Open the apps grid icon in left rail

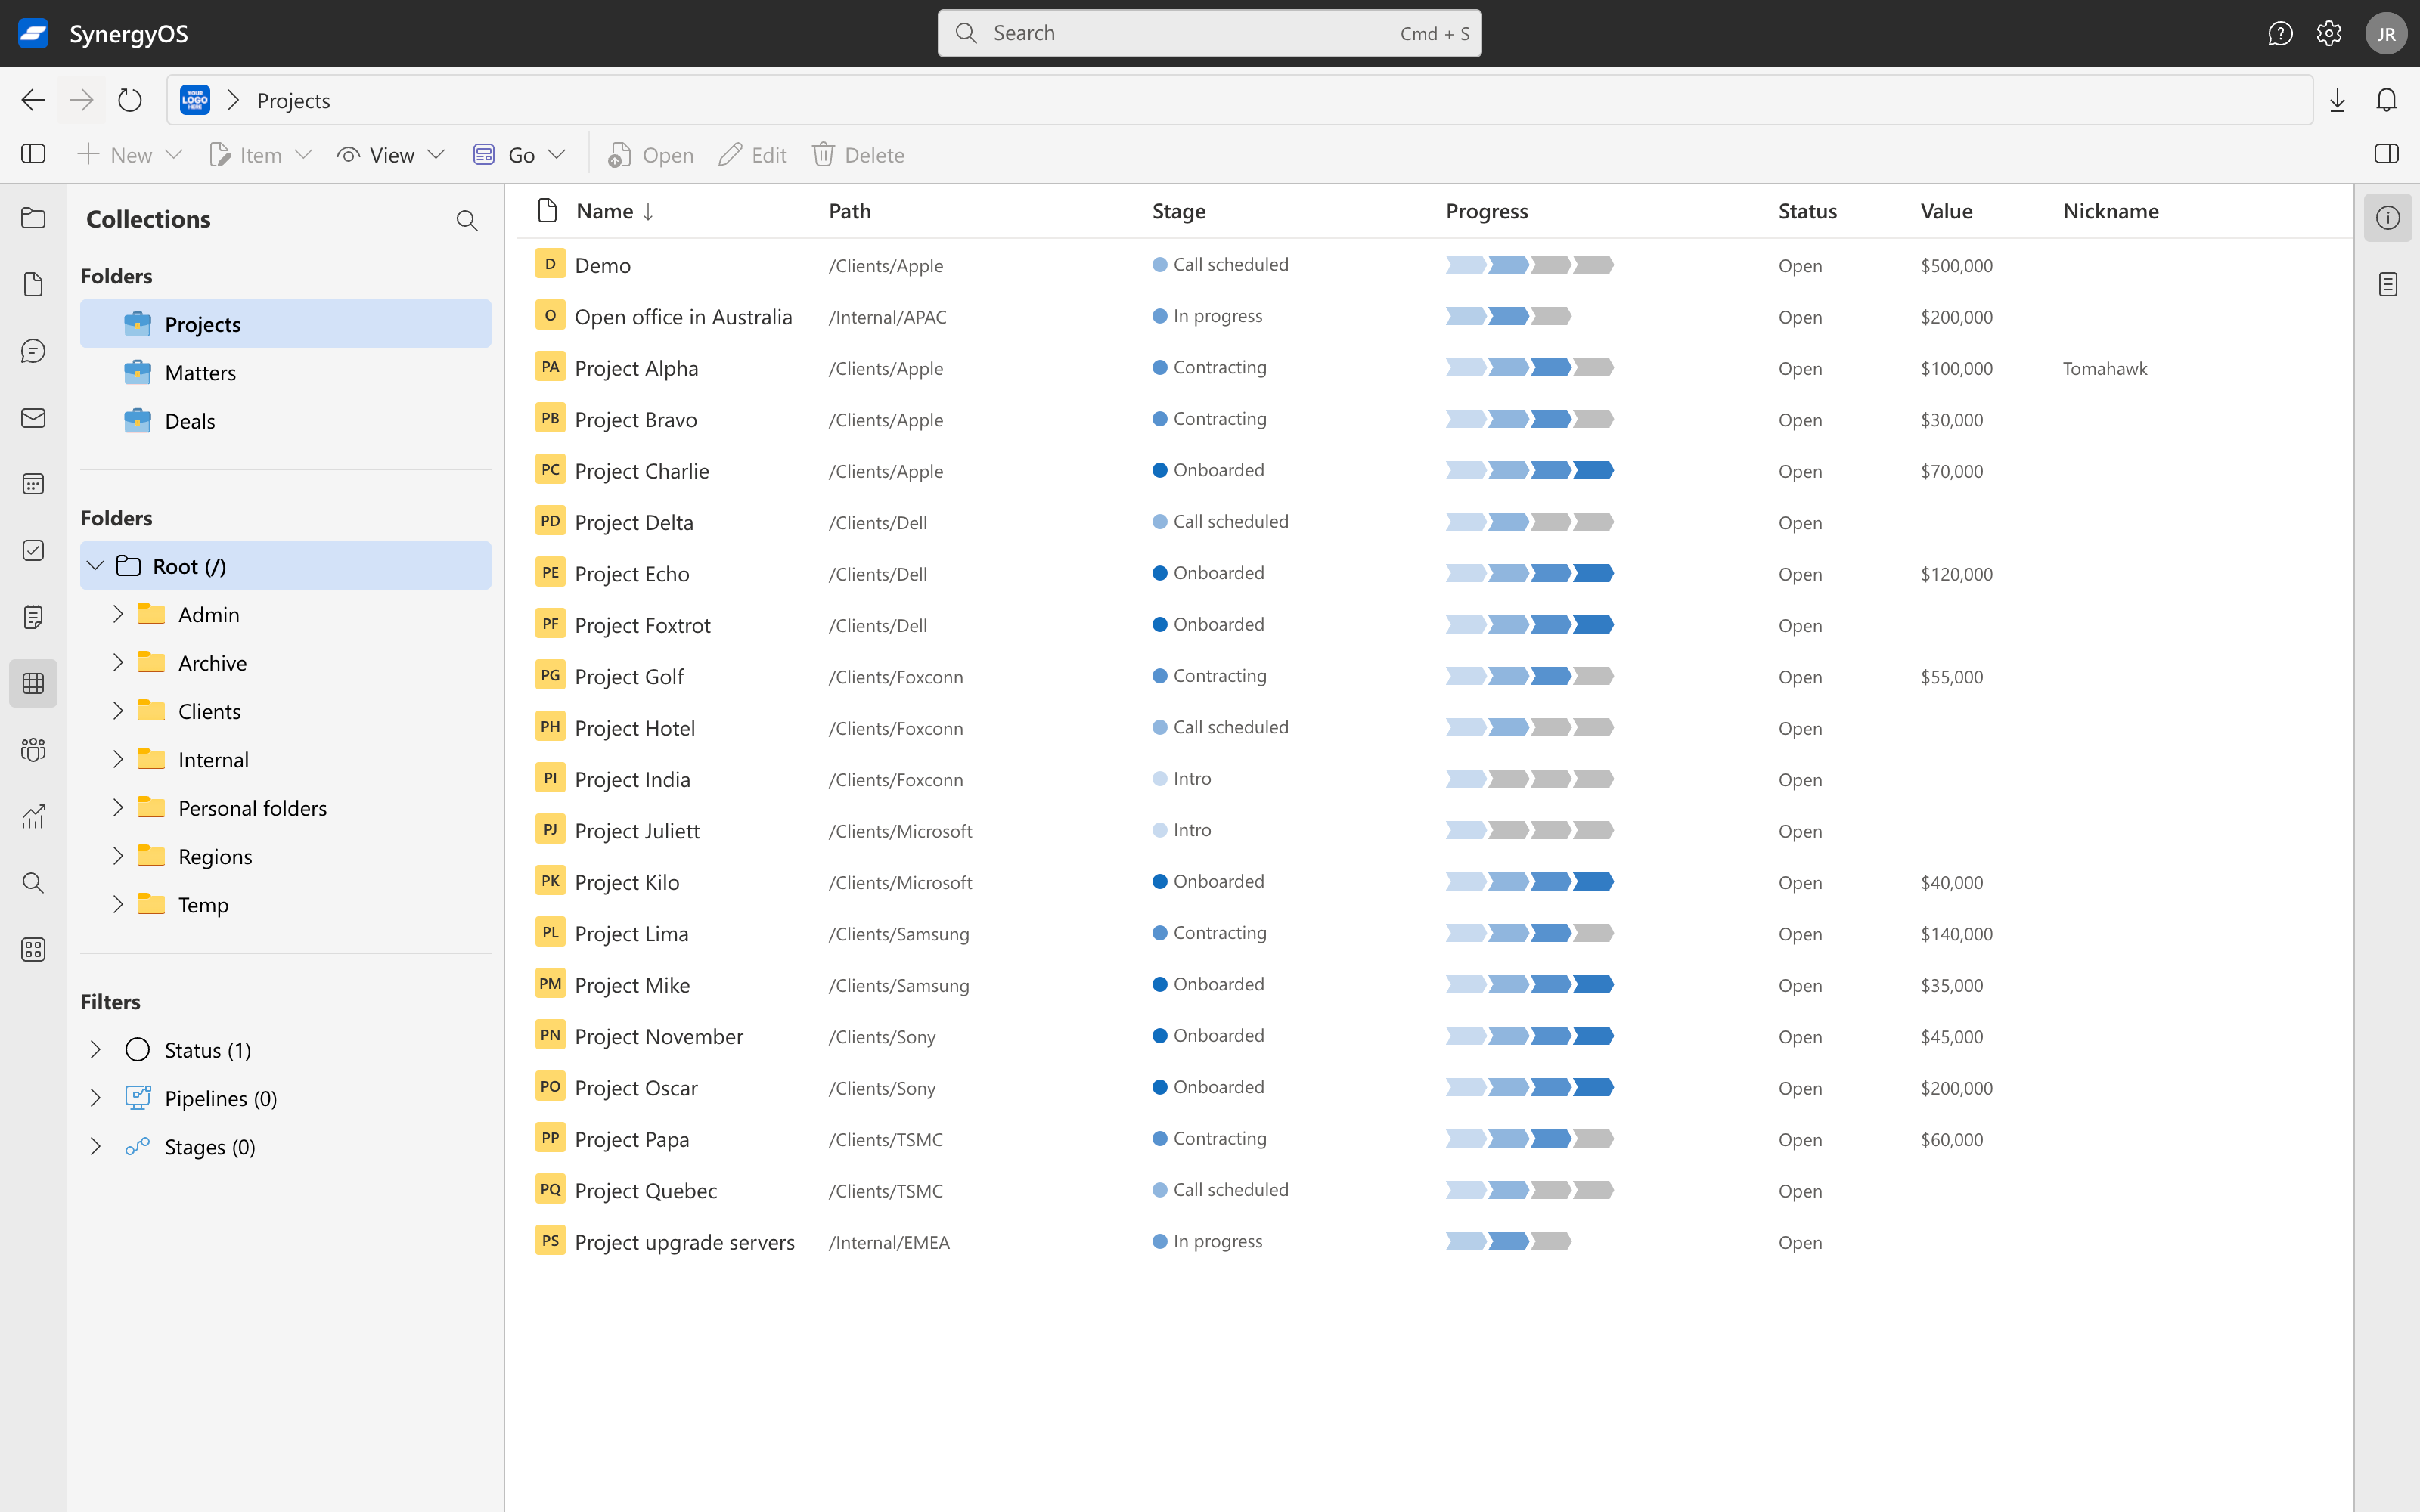click(33, 950)
